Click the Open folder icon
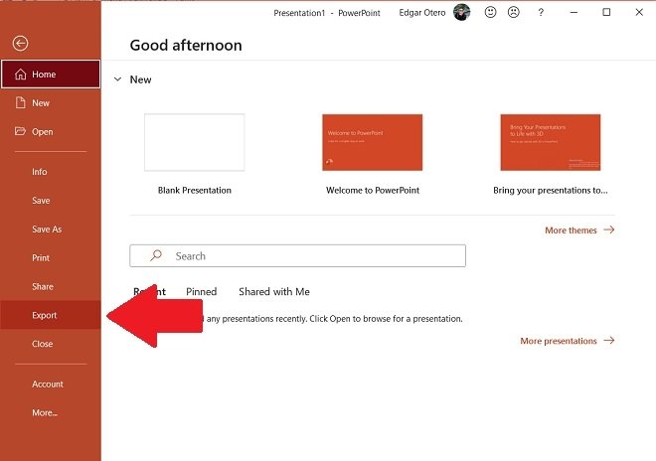This screenshot has height=461, width=656. (x=20, y=131)
